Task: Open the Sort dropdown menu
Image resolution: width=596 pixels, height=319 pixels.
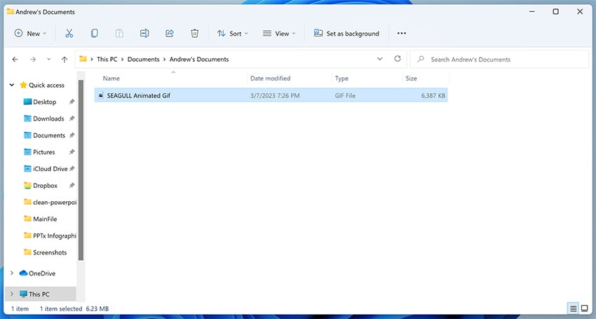Action: 231,33
